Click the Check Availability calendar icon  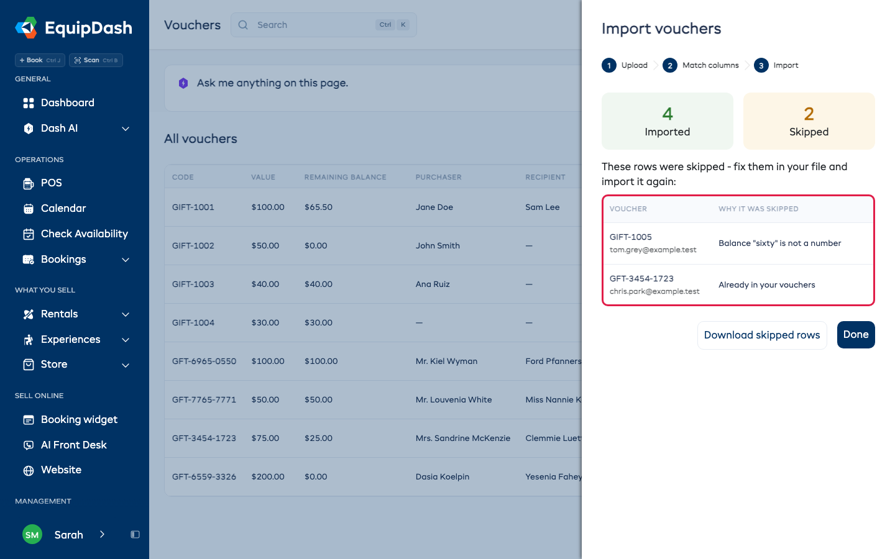coord(29,234)
